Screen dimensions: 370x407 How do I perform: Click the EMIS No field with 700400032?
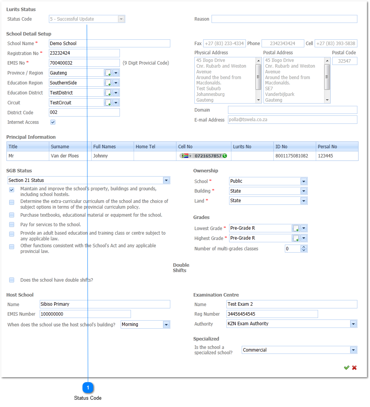[84, 63]
